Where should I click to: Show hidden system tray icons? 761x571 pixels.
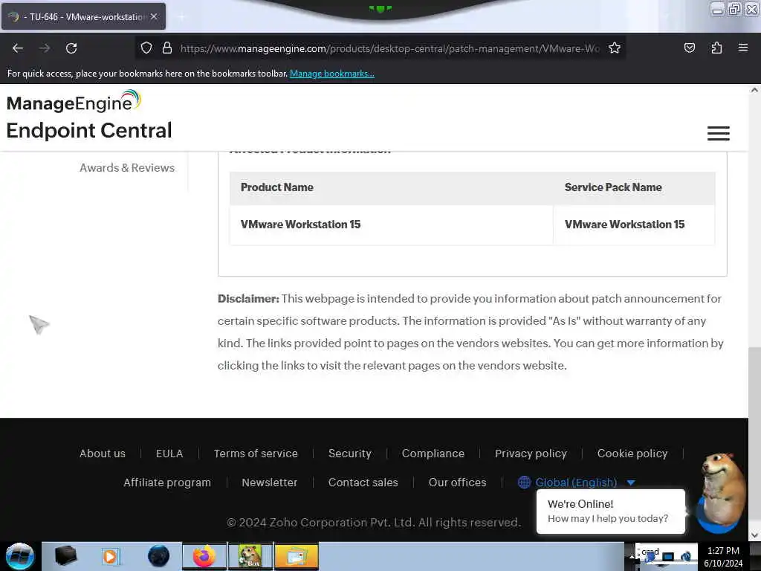point(632,557)
